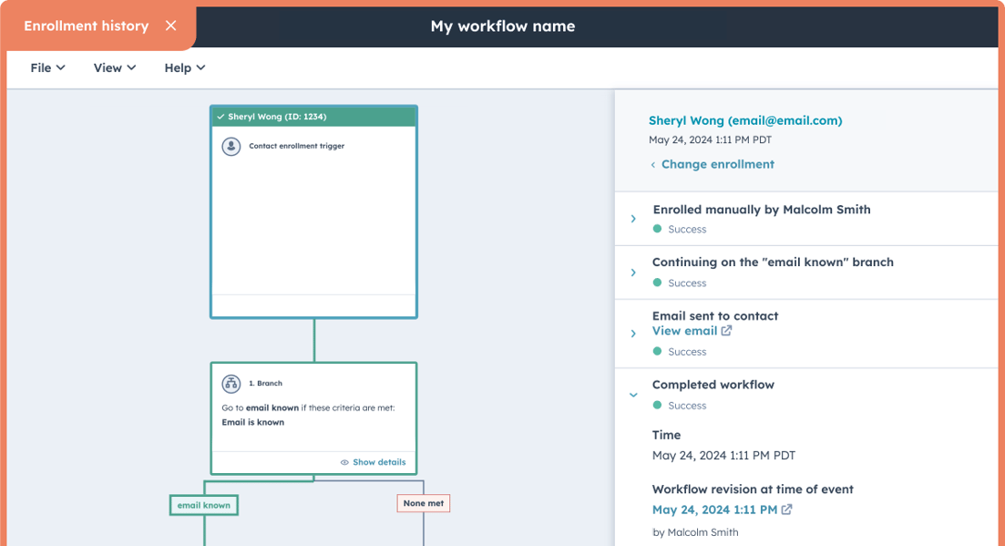Click the eye icon beside Show details

click(x=346, y=462)
